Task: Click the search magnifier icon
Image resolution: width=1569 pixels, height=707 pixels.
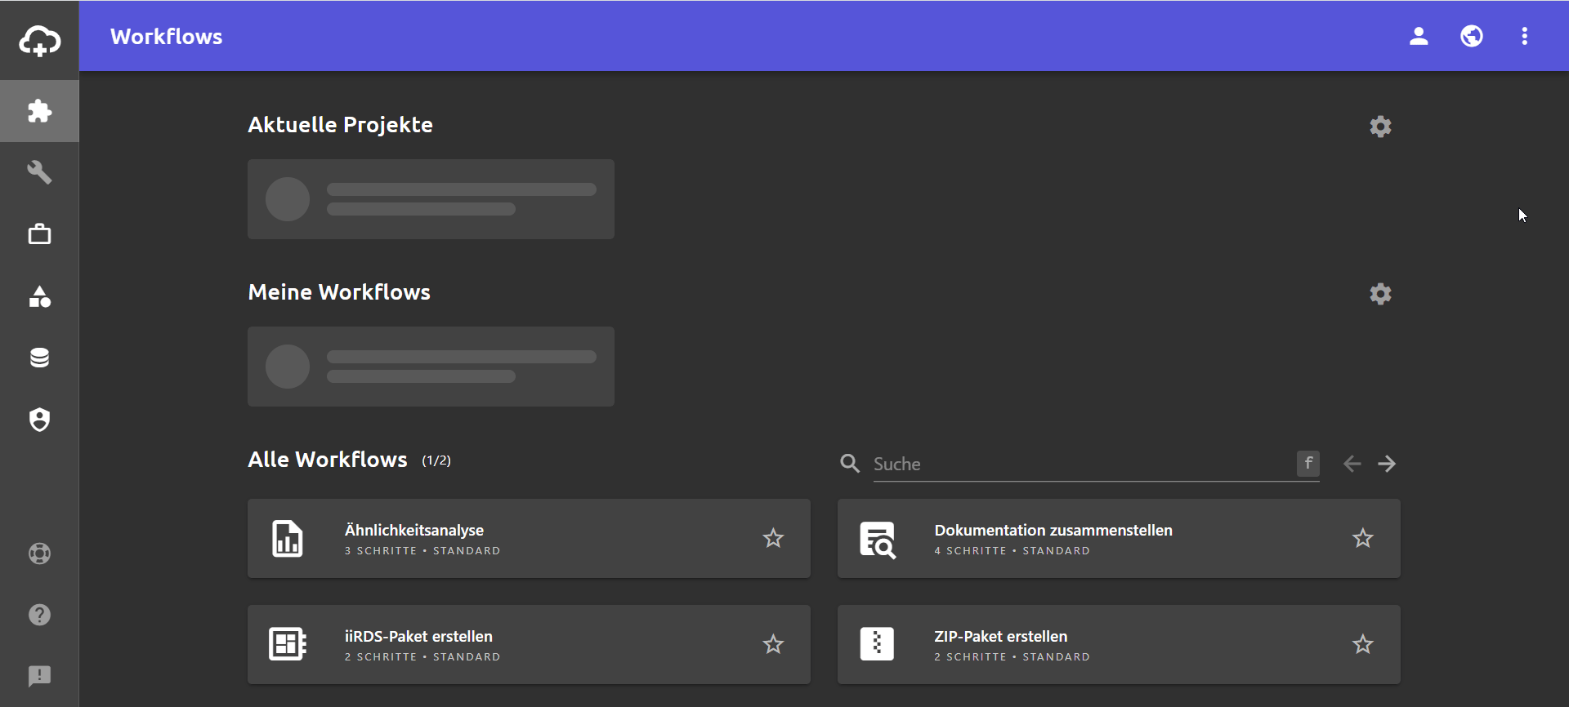Action: [x=850, y=464]
